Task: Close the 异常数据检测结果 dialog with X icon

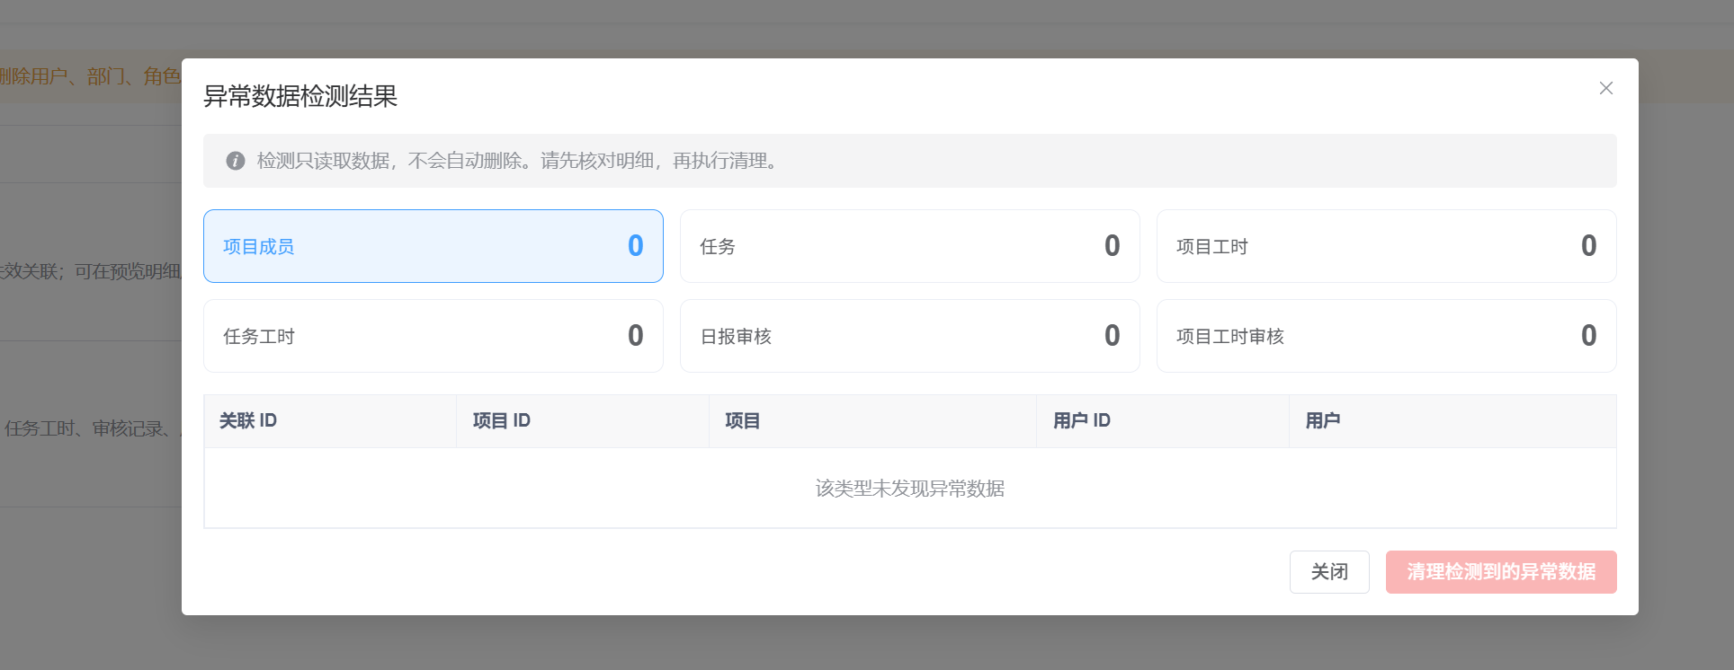Action: tap(1605, 88)
